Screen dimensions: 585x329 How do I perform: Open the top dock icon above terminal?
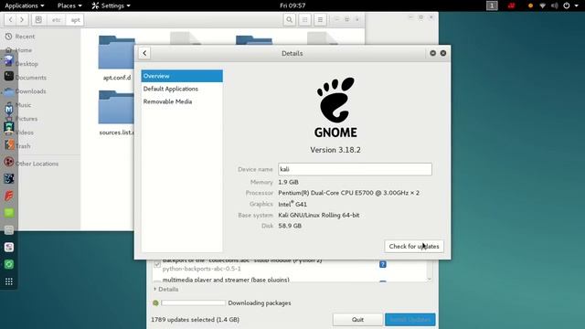click(x=9, y=60)
